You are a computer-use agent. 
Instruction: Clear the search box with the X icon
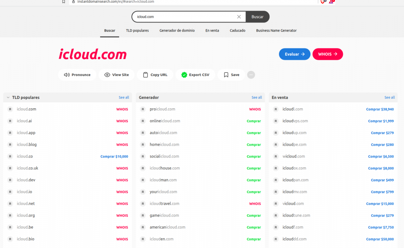[x=239, y=17]
